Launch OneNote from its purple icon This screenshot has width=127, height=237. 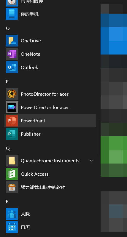pyautogui.click(x=12, y=54)
